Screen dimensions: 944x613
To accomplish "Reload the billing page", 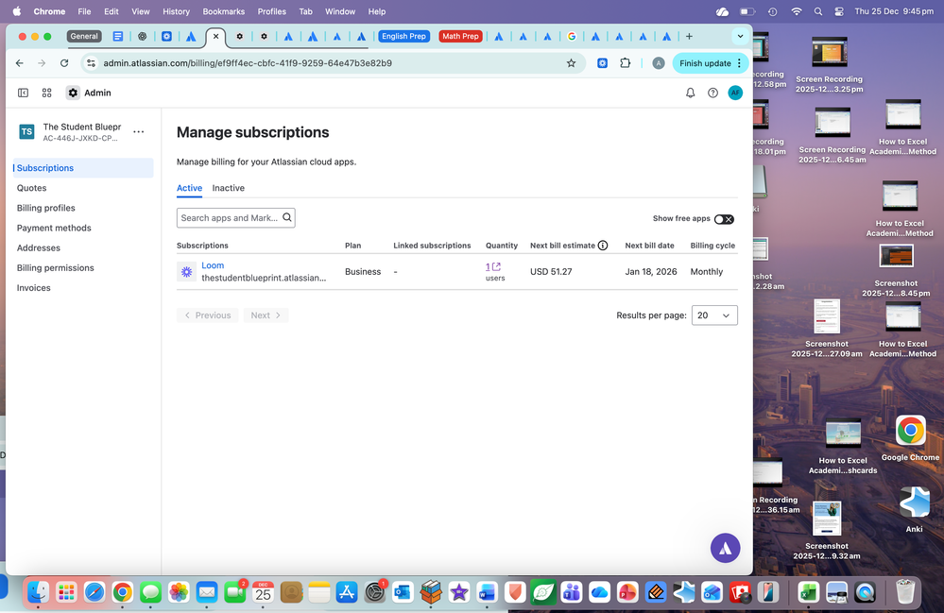I will coord(64,63).
